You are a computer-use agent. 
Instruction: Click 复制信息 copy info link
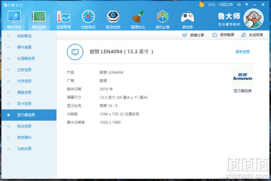pyautogui.click(x=242, y=52)
